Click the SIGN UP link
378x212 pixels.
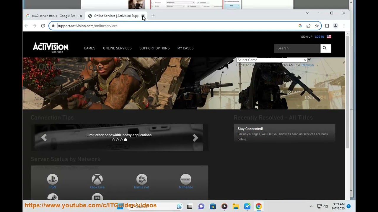pos(307,37)
